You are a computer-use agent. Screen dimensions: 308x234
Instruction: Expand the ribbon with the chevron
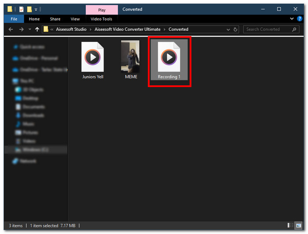(292, 18)
